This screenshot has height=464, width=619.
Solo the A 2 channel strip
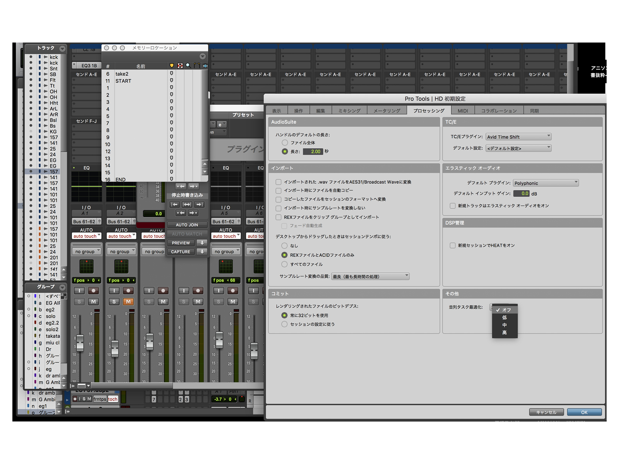[x=114, y=302]
